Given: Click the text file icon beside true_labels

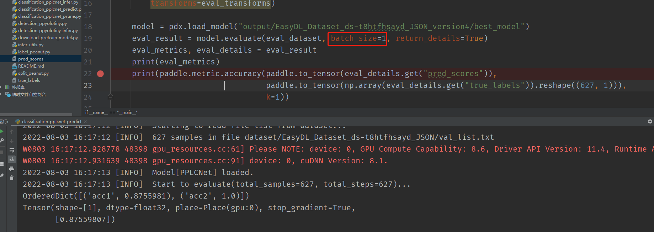Looking at the screenshot, I should pyautogui.click(x=15, y=80).
